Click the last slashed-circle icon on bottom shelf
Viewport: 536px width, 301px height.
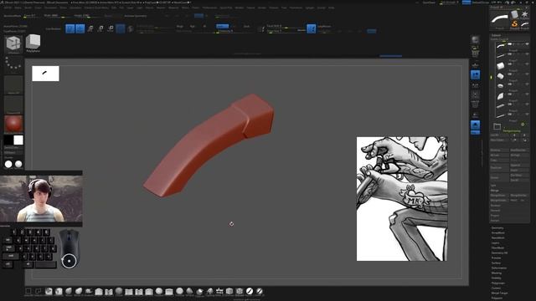260,291
